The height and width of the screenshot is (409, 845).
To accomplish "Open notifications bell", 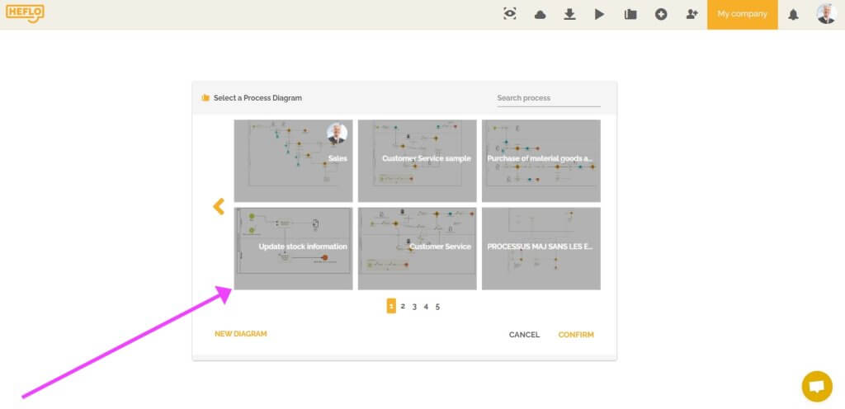I will 794,14.
